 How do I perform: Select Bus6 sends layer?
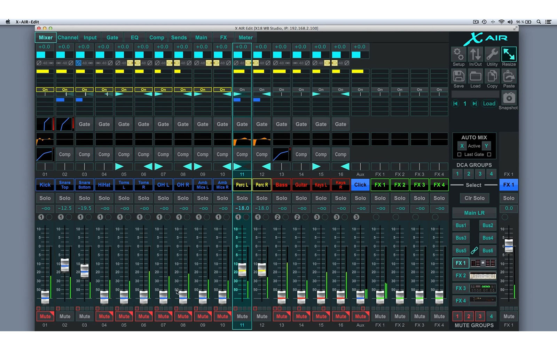tap(488, 250)
